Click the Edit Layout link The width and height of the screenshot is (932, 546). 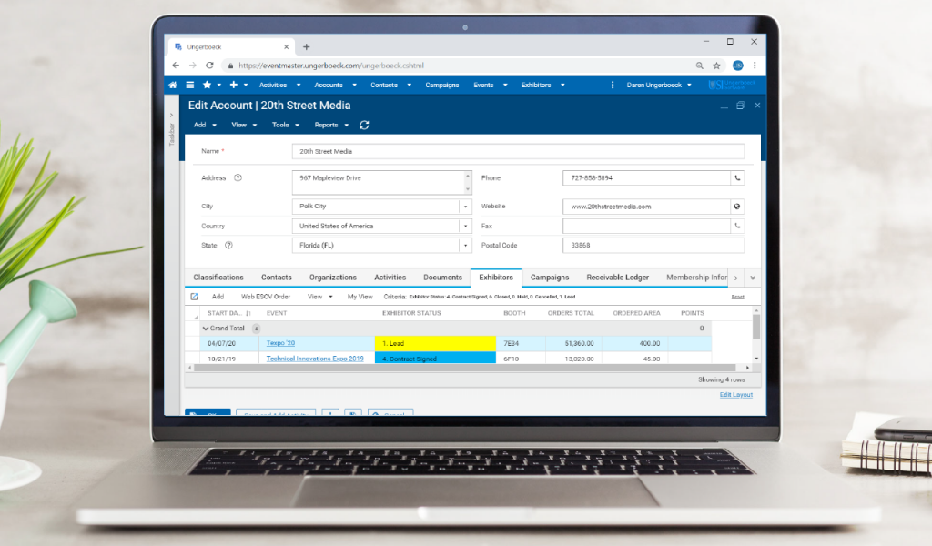pos(735,395)
